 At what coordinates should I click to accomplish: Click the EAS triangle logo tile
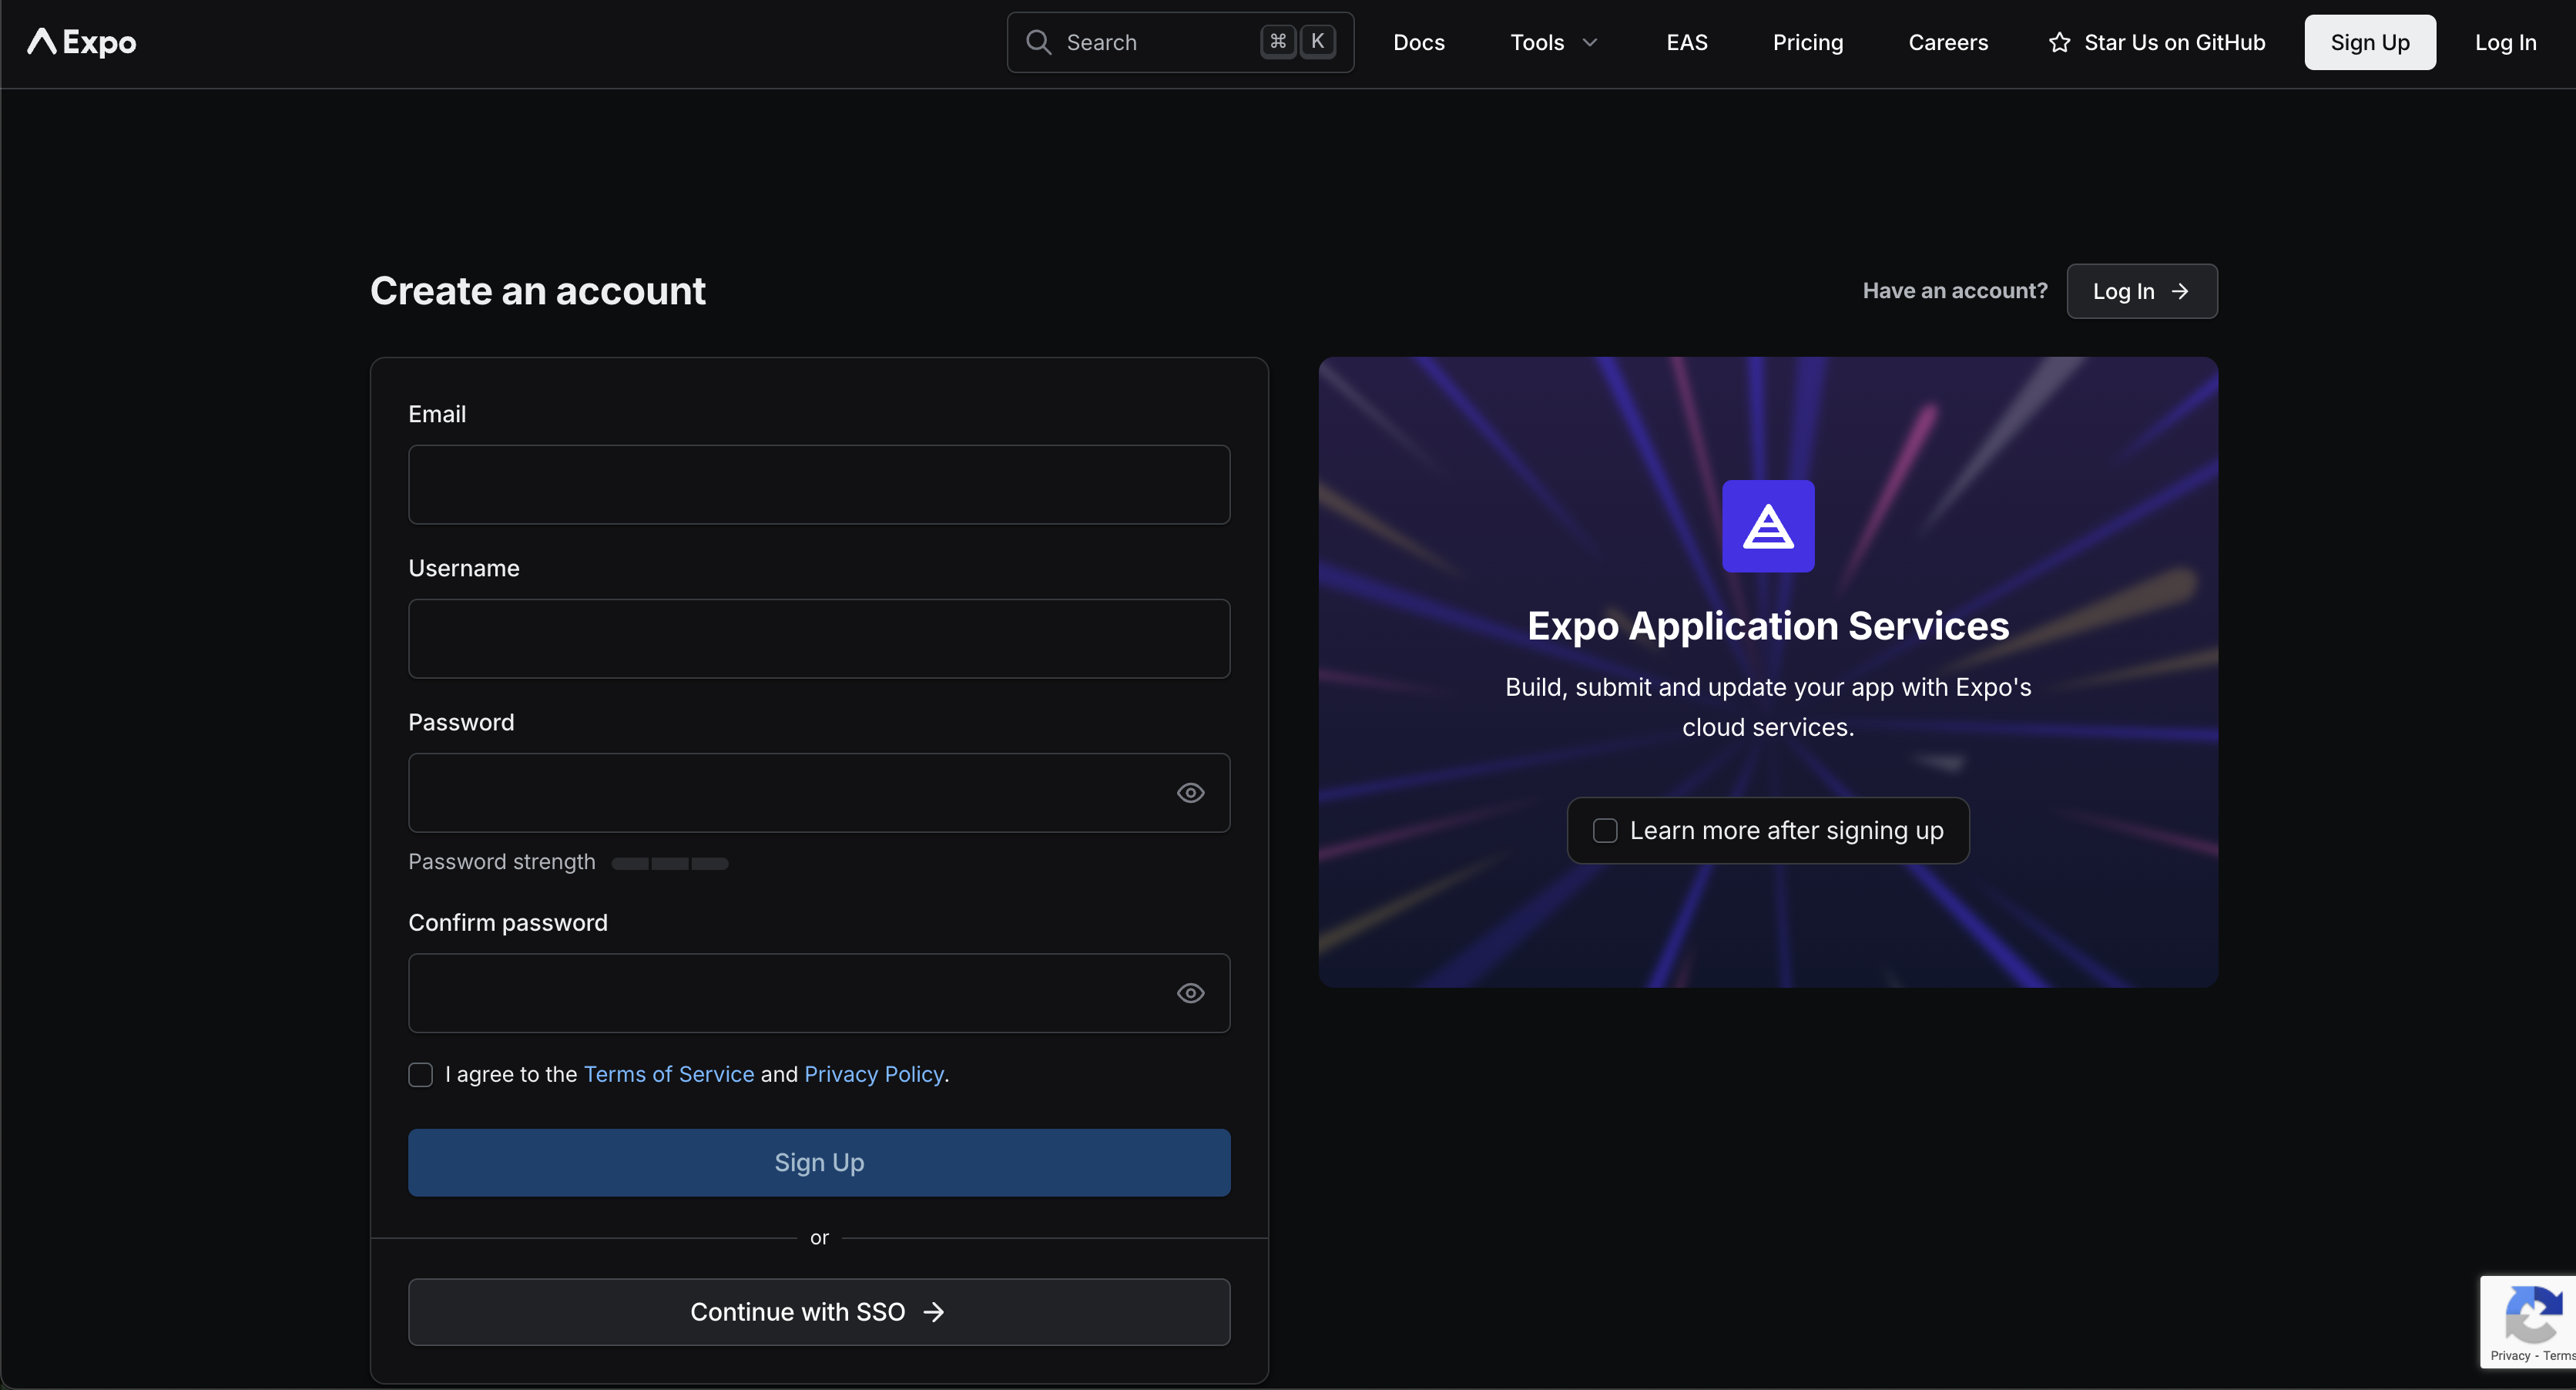(1768, 526)
